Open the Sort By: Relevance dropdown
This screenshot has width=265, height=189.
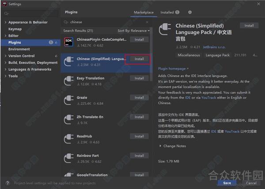click(133, 30)
